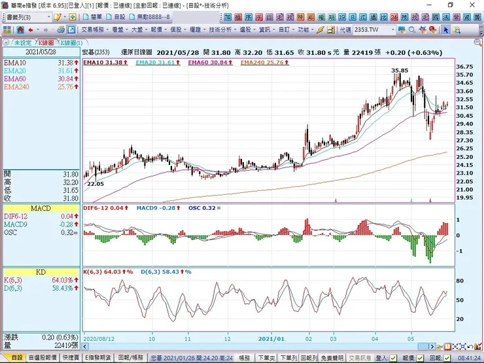Click the chart scrollbar thumb at bottom

coord(423,347)
